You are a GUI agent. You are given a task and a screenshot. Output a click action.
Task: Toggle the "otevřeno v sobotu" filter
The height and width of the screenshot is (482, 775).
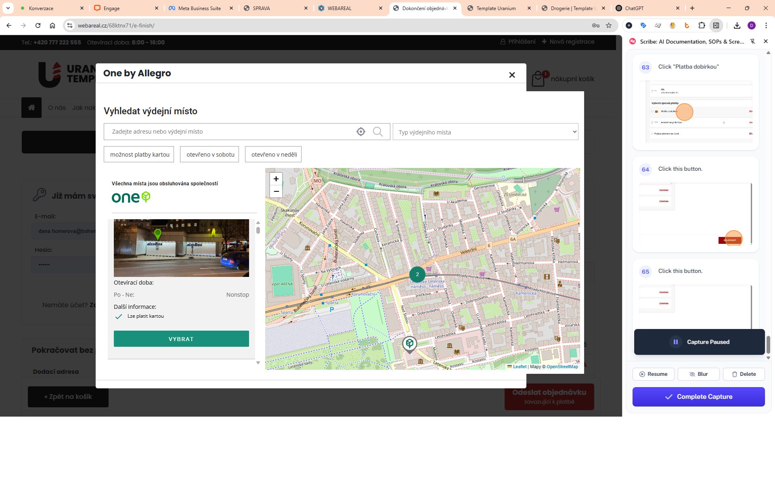point(210,155)
